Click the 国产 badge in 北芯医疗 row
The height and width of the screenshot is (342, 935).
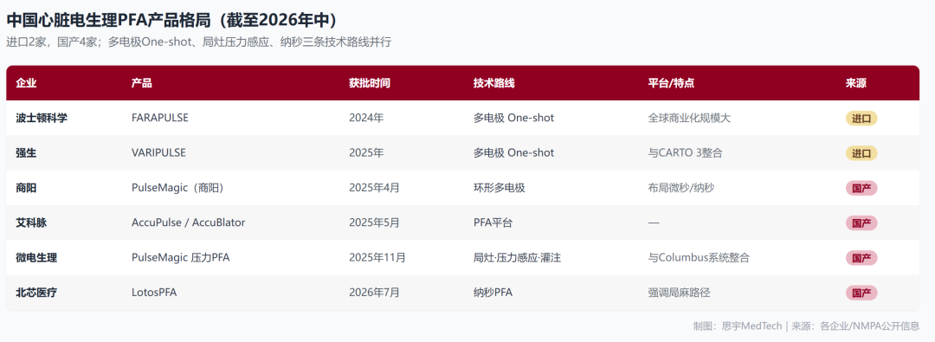coord(861,293)
